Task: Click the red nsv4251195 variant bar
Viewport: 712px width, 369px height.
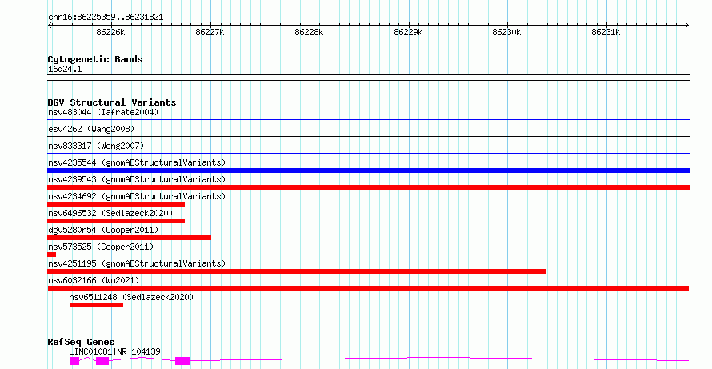Action: [297, 271]
